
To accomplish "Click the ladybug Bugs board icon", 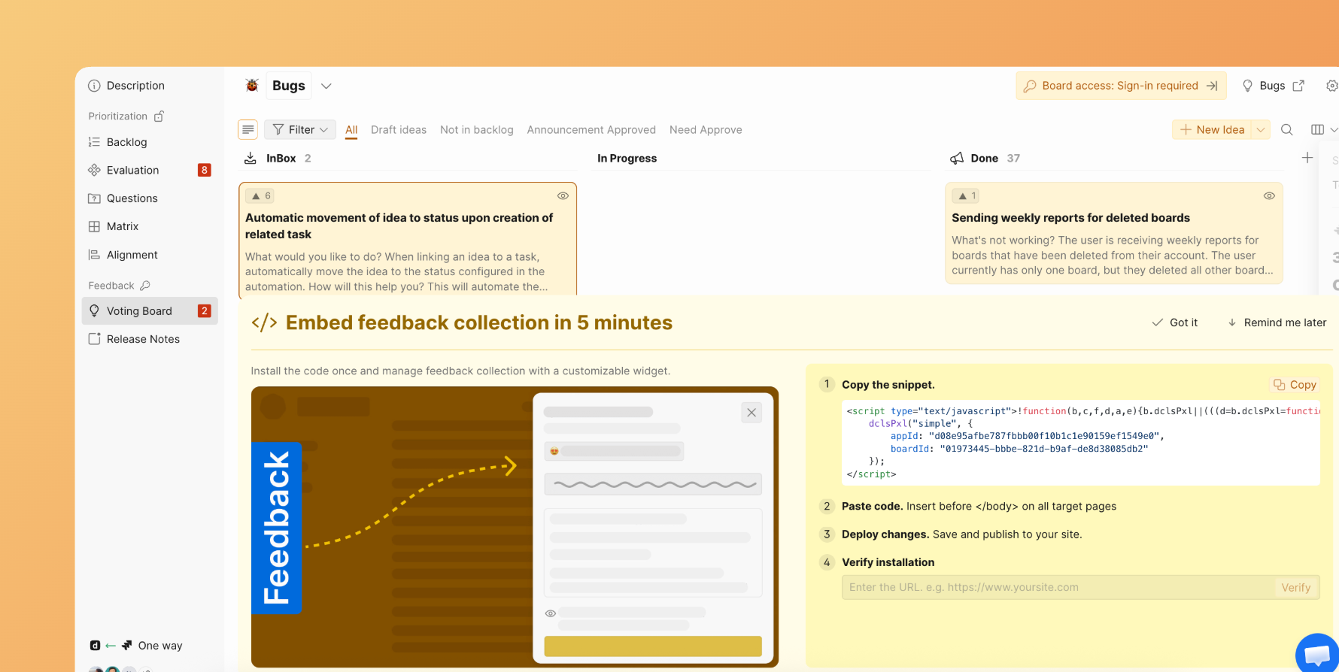I will (252, 86).
